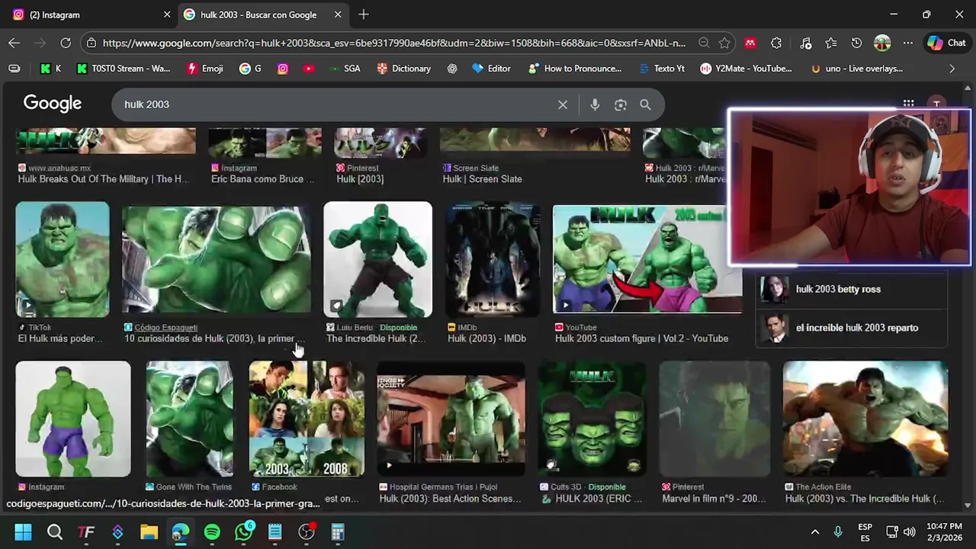Open the browser History icon

pyautogui.click(x=856, y=43)
